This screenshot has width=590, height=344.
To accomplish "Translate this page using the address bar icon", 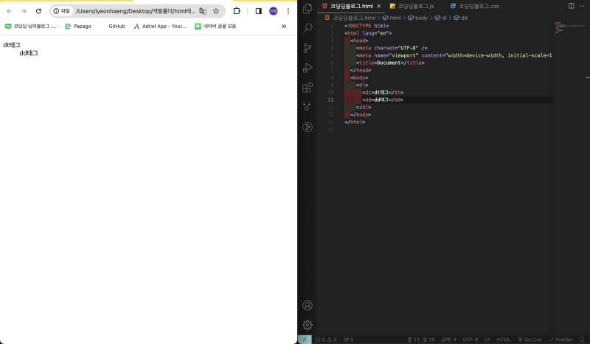I will 203,11.
